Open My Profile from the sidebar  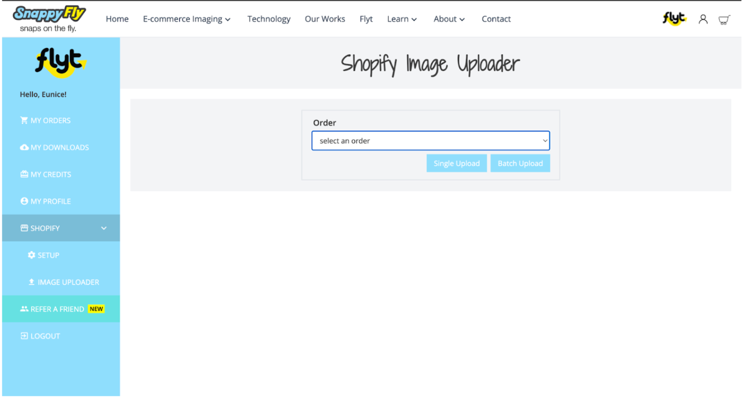click(50, 201)
